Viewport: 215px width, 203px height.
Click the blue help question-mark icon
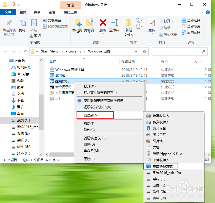[x=208, y=12]
